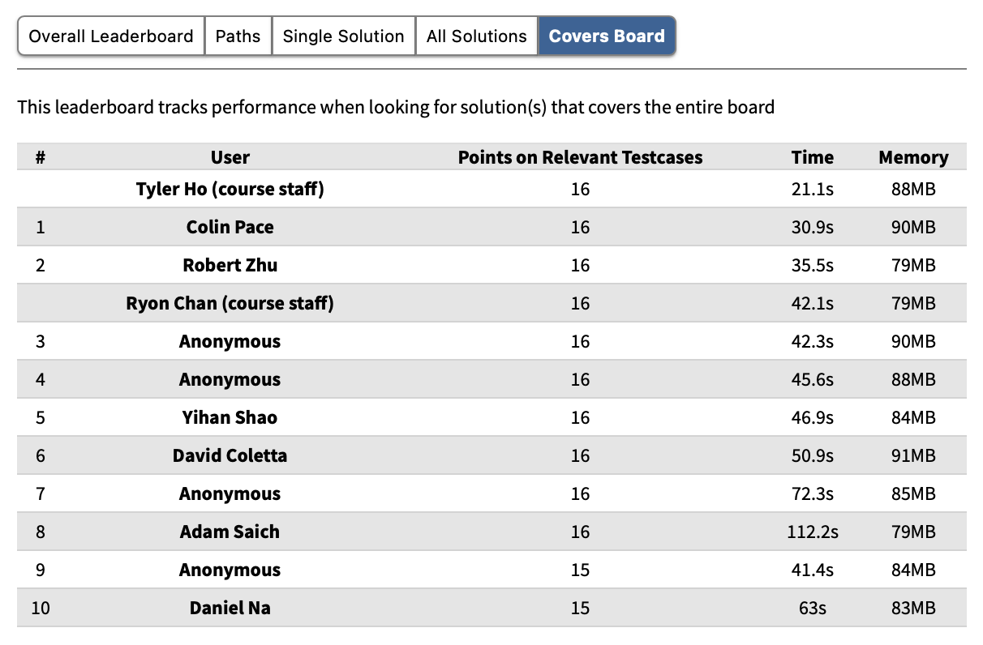Click the Time column header
This screenshot has height=645, width=983.
point(812,157)
